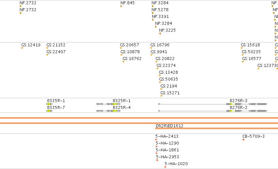Click the marker beneath GS:13428
278x169 pixels.
[160, 76]
